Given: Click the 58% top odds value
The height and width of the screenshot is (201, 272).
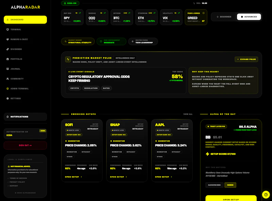Looking at the screenshot, I should tap(177, 77).
